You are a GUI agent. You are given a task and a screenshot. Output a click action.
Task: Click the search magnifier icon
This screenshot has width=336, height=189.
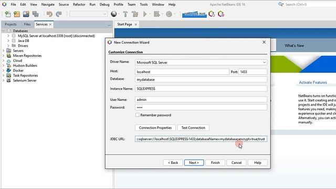coord(280,4)
